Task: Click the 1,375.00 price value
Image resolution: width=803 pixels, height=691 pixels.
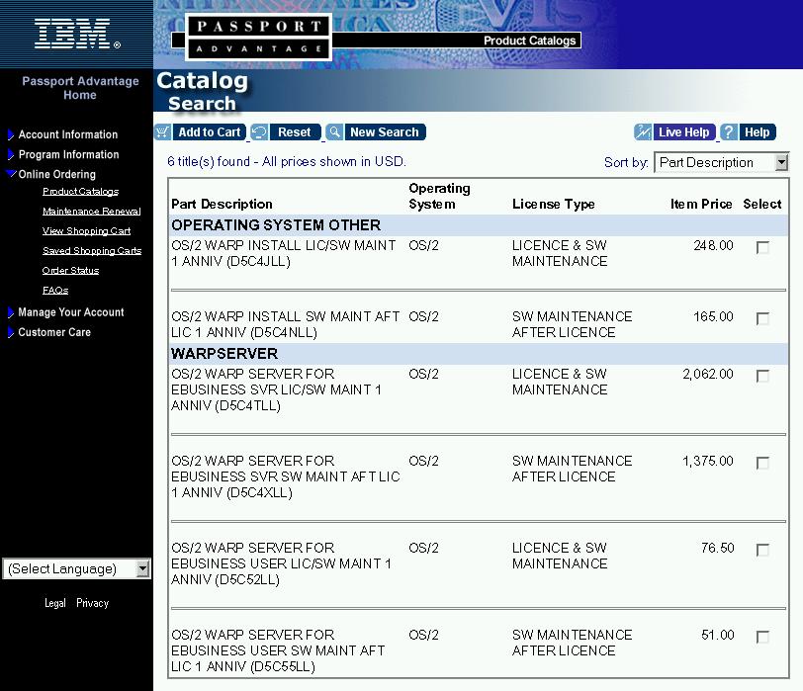Action: pyautogui.click(x=708, y=462)
